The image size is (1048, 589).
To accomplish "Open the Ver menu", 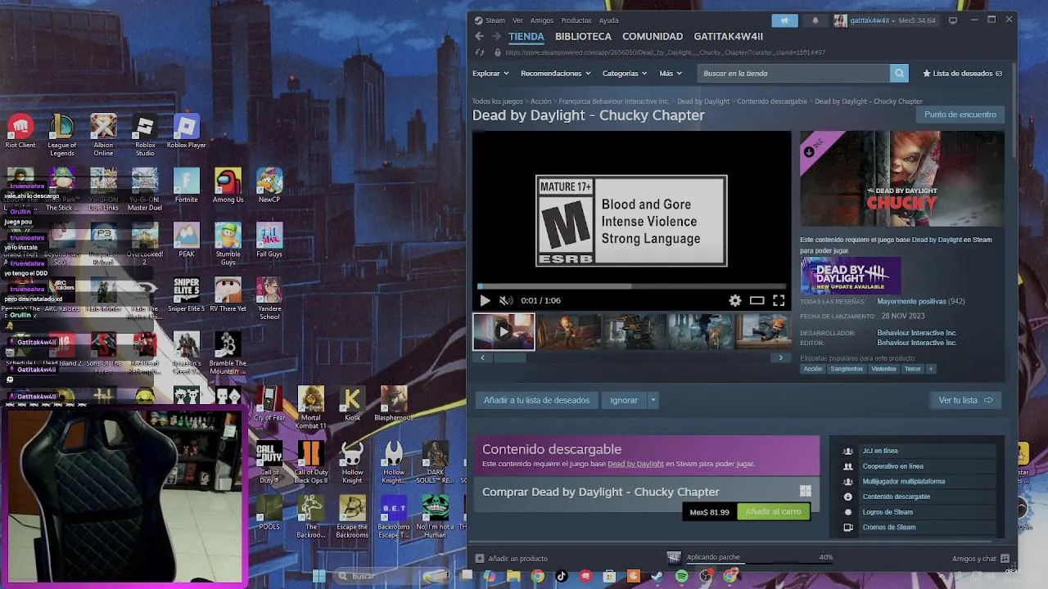I will pyautogui.click(x=517, y=20).
